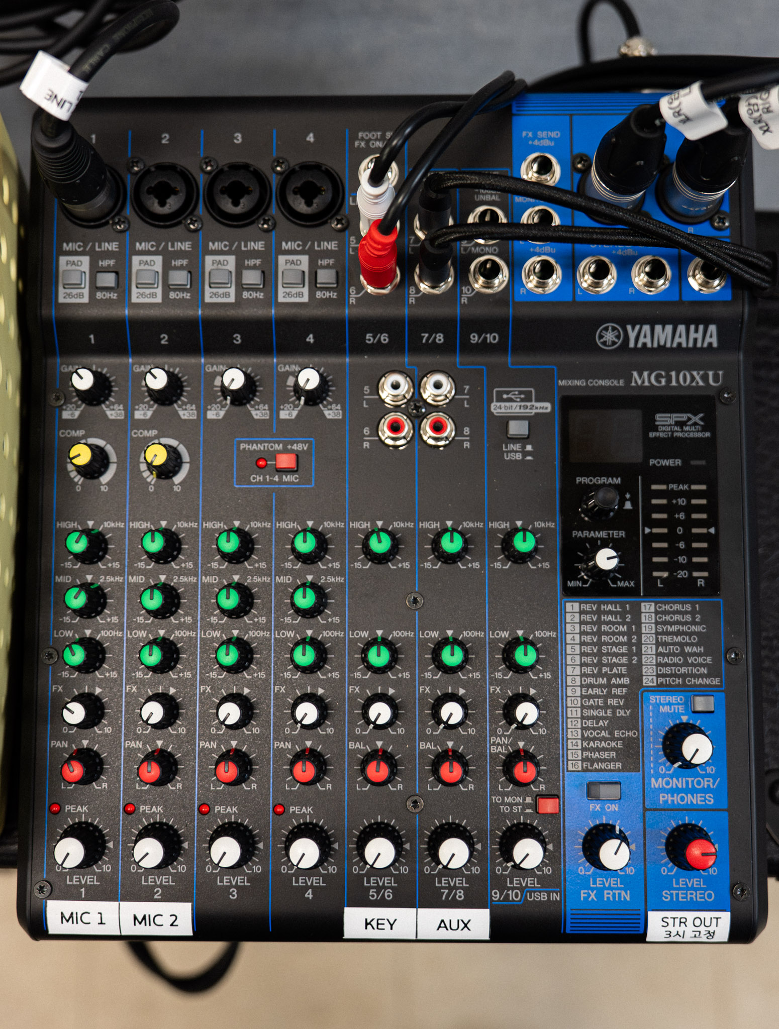The image size is (779, 1029).
Task: Toggle the red PHANTOM +48V switch
Action: 286,462
